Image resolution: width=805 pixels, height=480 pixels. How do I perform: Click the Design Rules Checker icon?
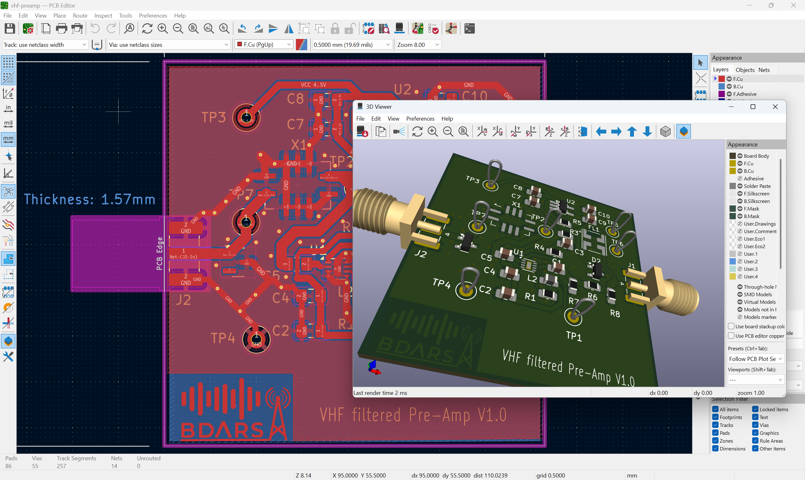pyautogui.click(x=433, y=29)
